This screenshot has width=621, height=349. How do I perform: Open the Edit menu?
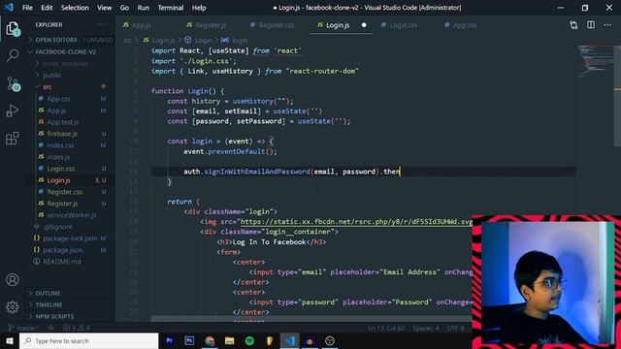coord(47,8)
